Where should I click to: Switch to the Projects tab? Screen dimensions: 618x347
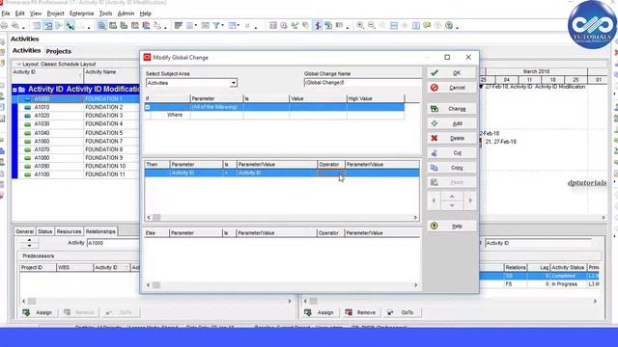tap(58, 51)
